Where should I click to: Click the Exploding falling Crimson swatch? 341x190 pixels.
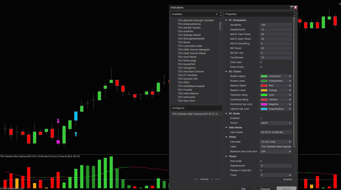click(264, 100)
